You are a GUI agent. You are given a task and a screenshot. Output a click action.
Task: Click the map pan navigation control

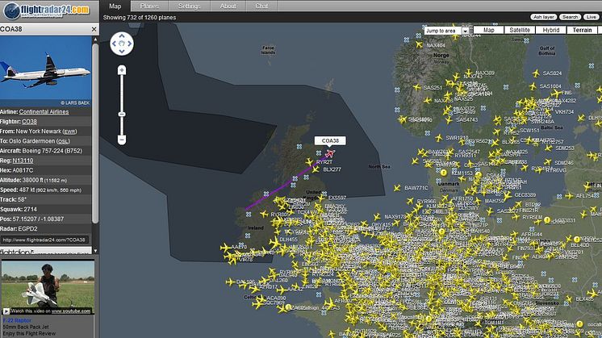point(122,44)
